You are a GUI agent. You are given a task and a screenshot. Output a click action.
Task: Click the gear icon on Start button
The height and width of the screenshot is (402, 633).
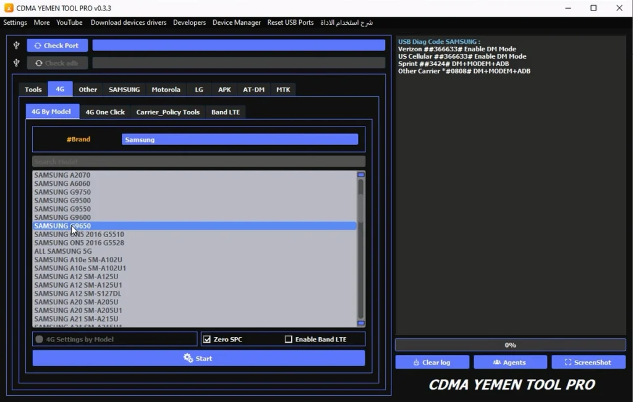189,358
